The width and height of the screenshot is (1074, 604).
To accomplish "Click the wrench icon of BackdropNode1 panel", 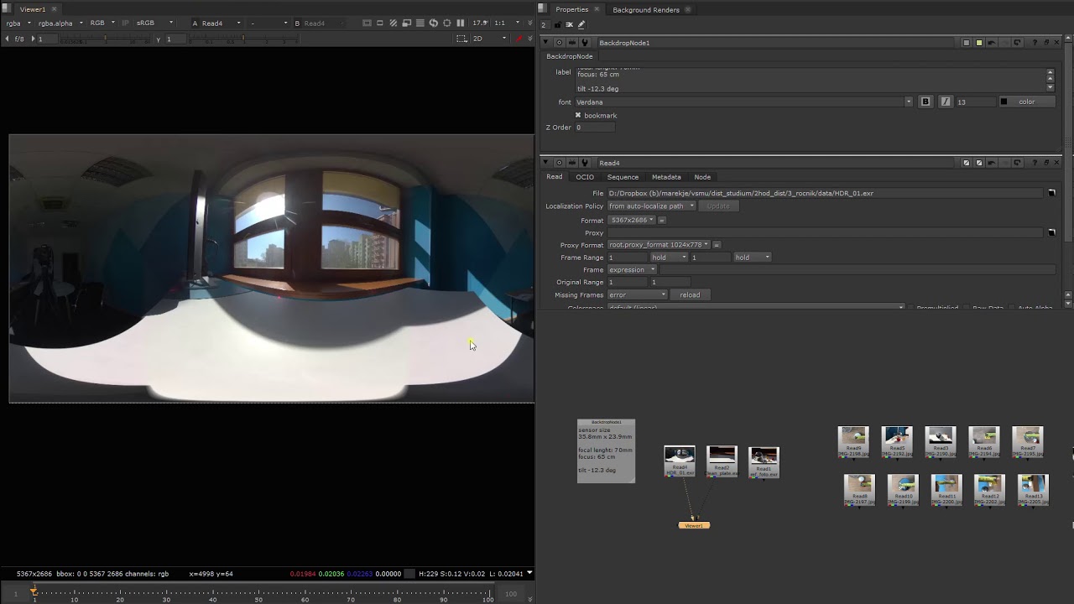I will click(x=585, y=43).
